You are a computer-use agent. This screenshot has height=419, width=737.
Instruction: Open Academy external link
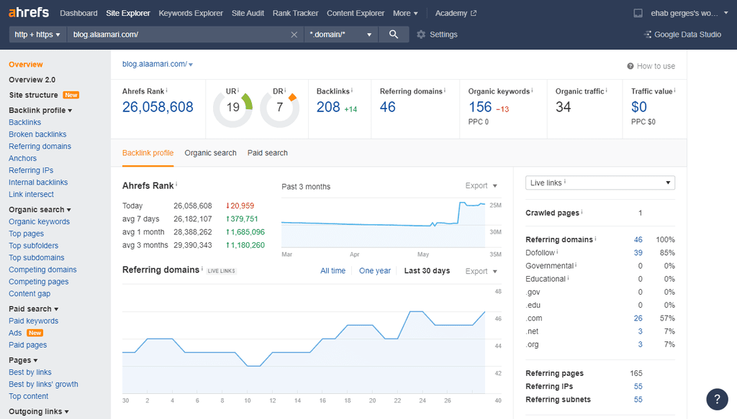(x=456, y=13)
